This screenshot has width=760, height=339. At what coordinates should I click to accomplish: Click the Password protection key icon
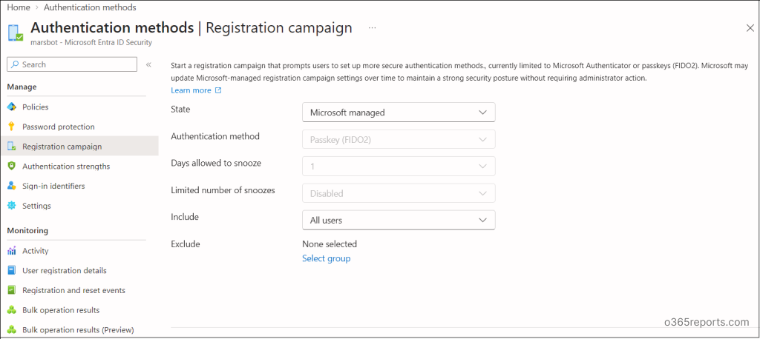[12, 127]
